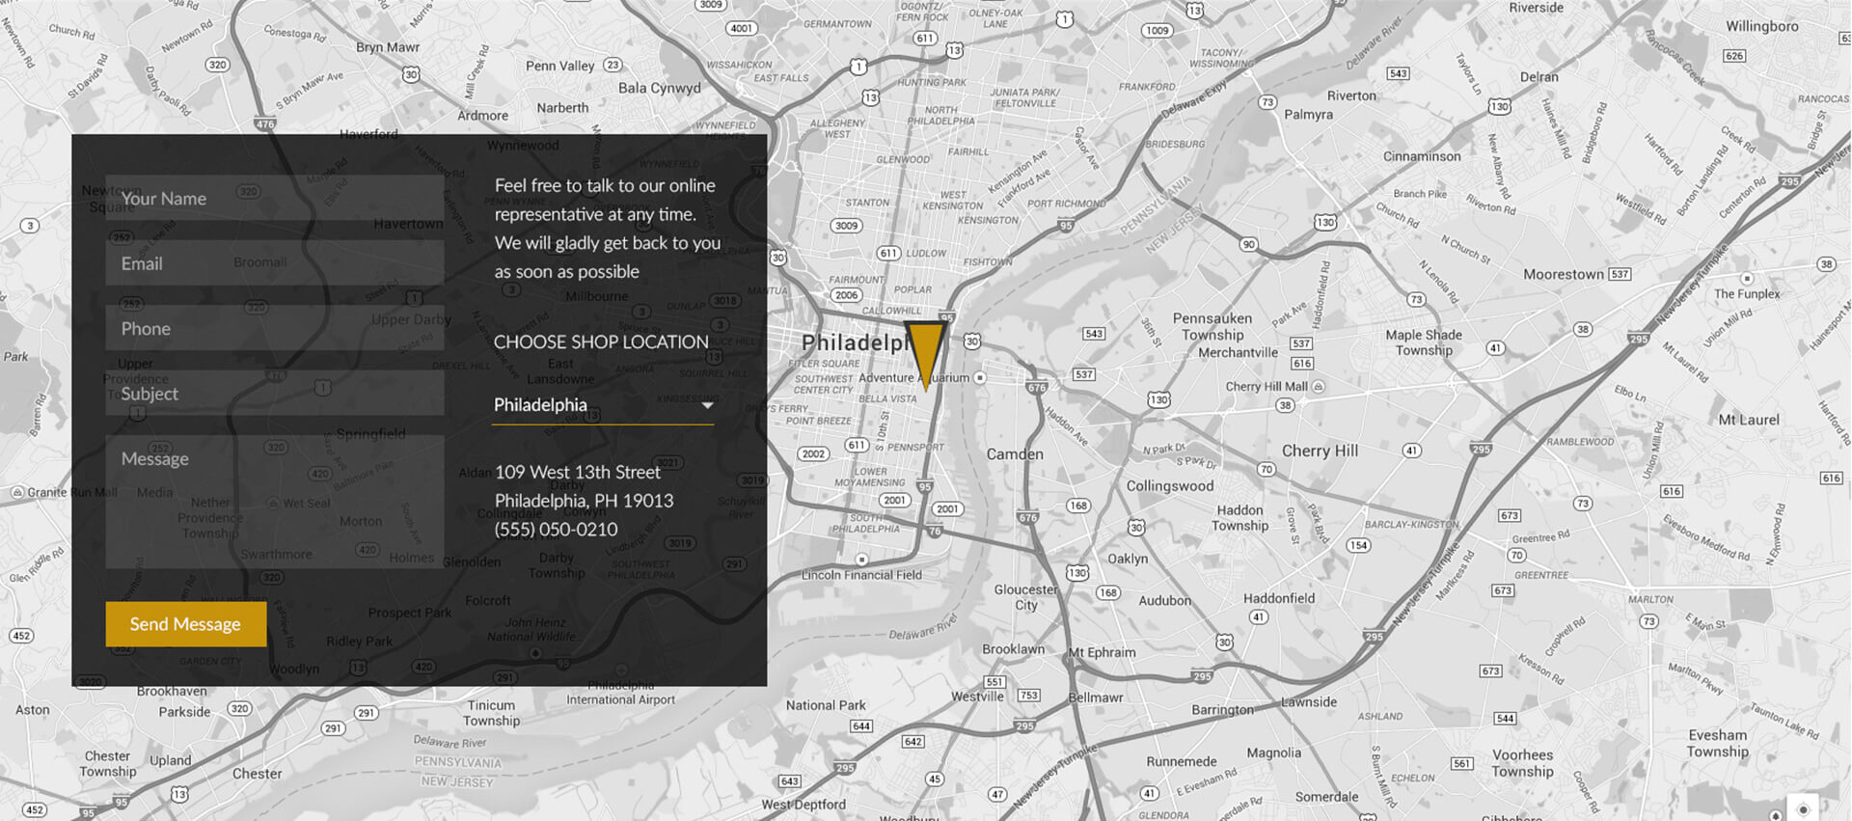This screenshot has width=1852, height=821.
Task: Click the Camden city label on map
Action: click(1014, 454)
